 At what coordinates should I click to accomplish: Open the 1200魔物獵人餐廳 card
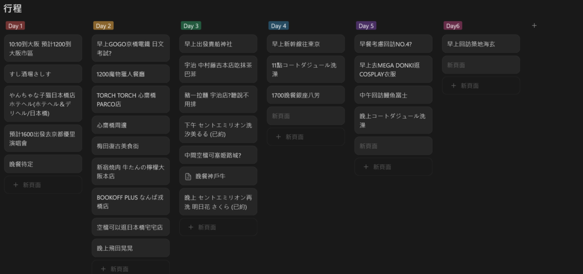[130, 74]
